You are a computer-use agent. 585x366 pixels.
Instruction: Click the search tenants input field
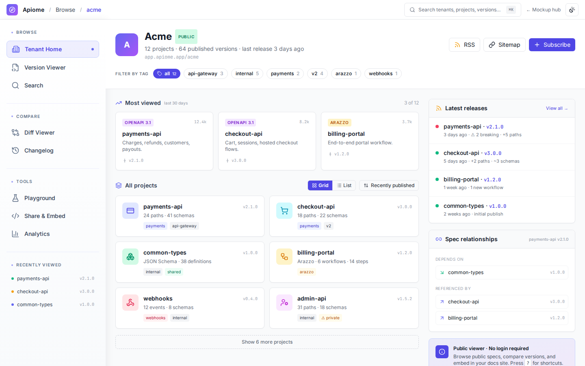462,10
